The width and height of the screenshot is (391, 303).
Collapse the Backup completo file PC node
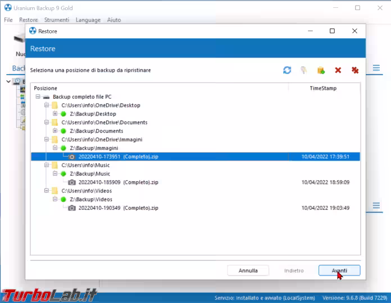click(x=38, y=97)
